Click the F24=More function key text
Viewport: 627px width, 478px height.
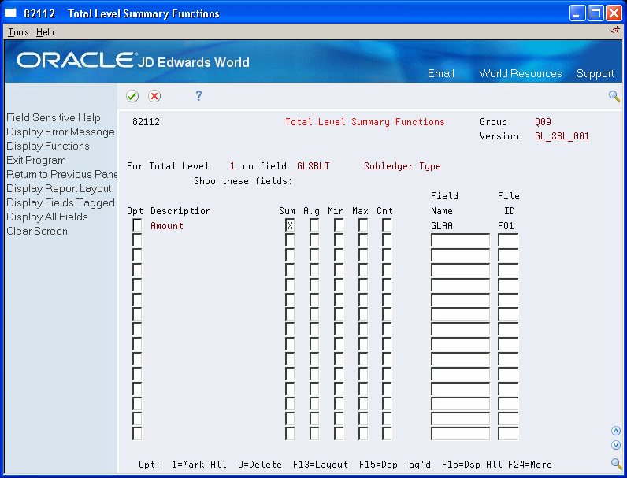[x=530, y=465]
